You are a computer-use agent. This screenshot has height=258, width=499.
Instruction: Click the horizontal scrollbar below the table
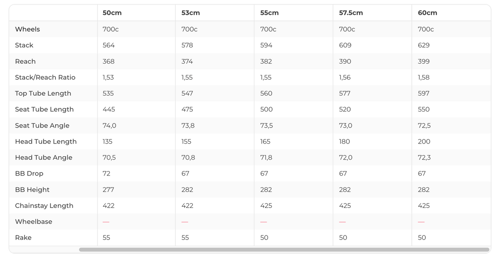coord(284,249)
